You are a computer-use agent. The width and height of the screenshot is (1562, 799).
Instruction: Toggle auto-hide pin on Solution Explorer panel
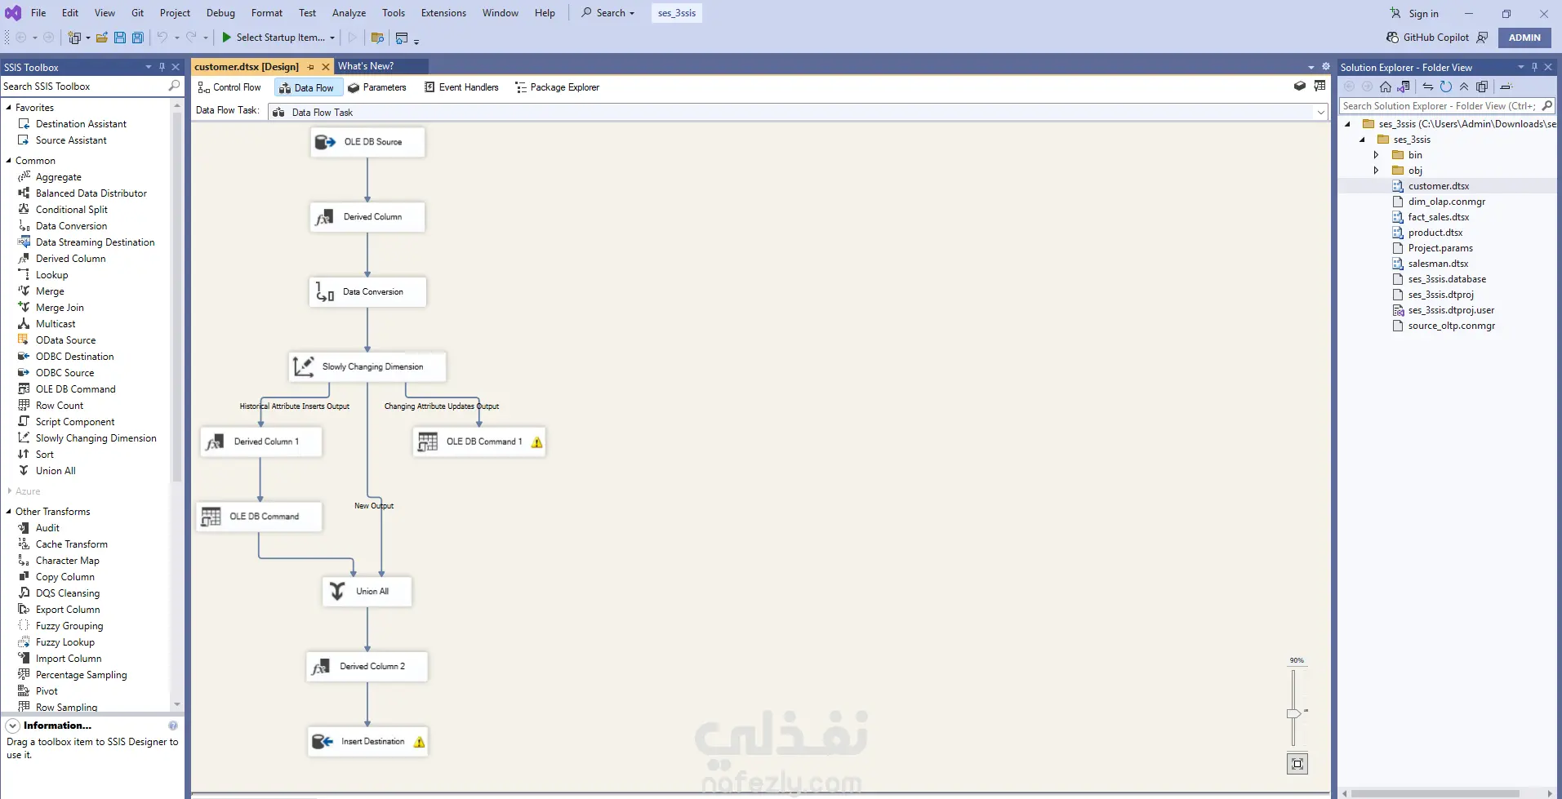point(1534,67)
